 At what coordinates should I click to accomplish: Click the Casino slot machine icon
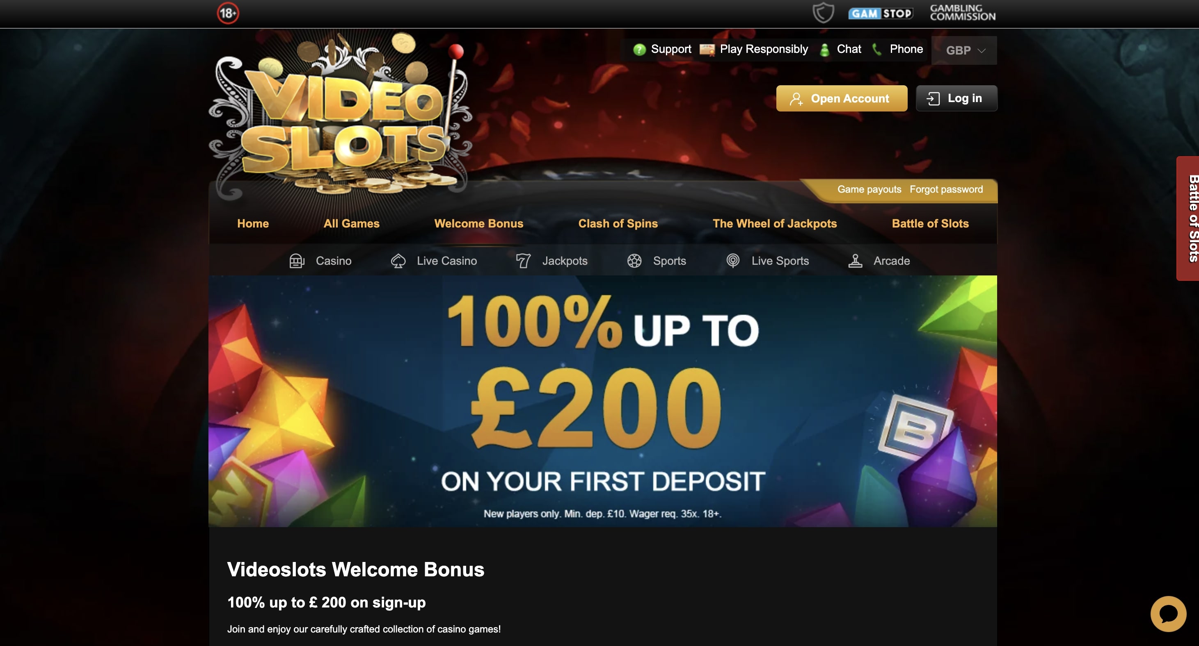point(297,261)
